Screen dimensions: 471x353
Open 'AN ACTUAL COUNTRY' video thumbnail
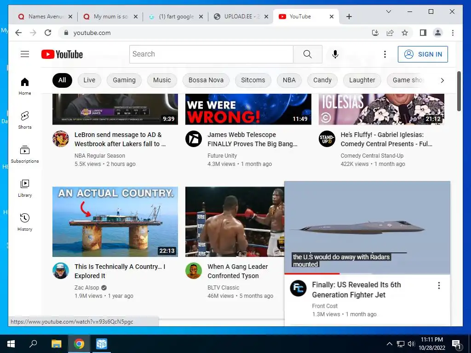tap(115, 222)
